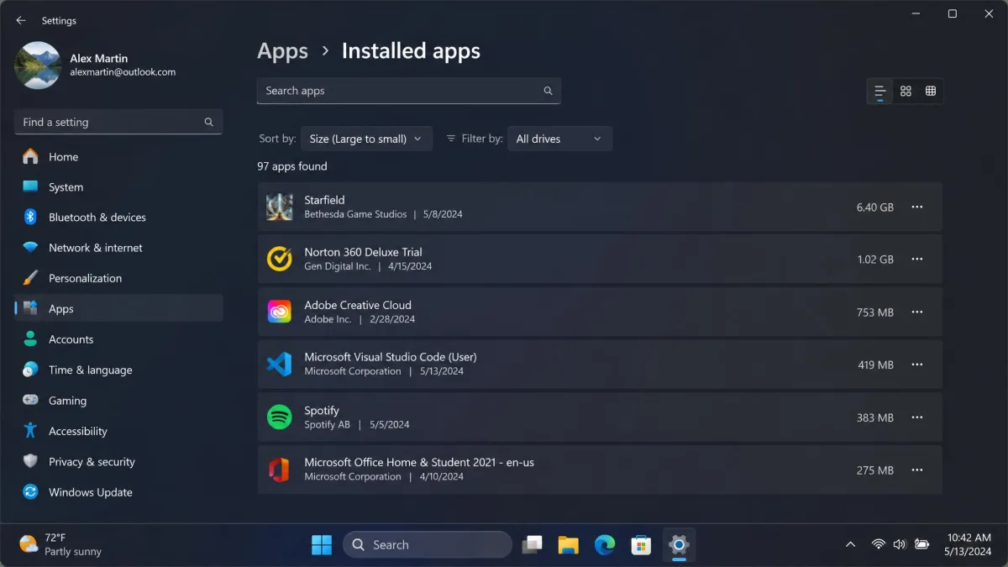Image resolution: width=1008 pixels, height=567 pixels.
Task: Switch to list view layout
Action: pyautogui.click(x=879, y=91)
